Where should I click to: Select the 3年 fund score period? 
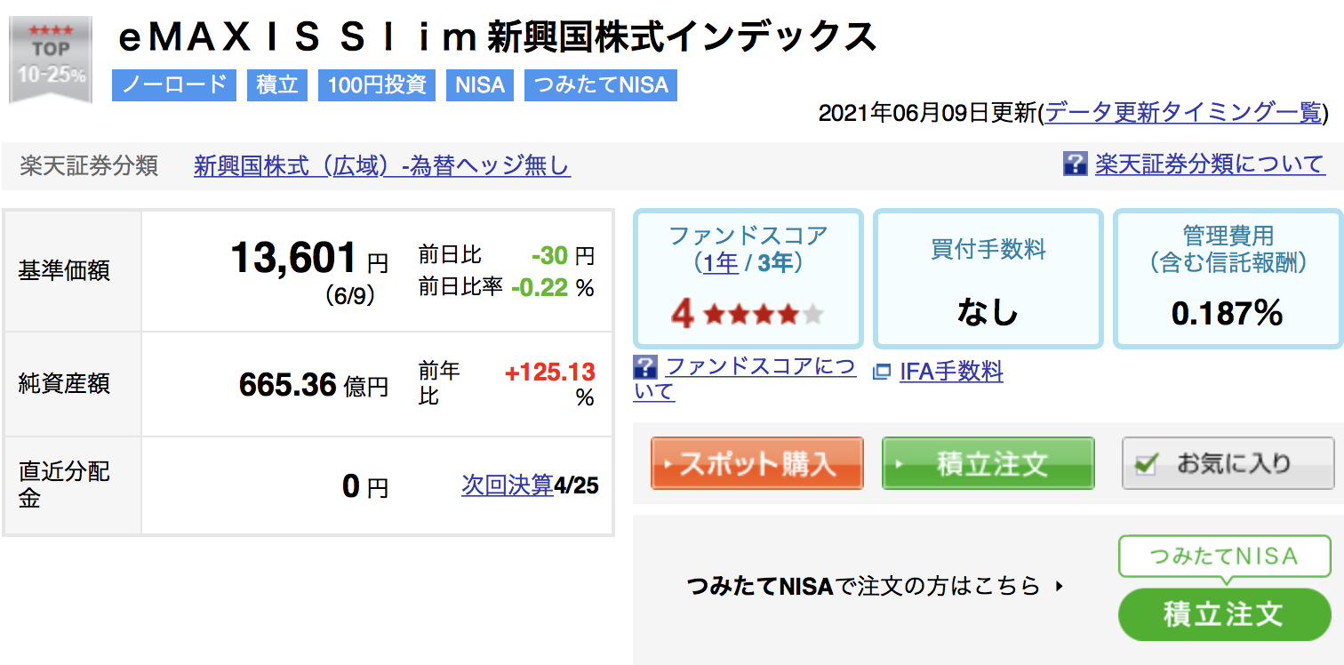pos(774,263)
